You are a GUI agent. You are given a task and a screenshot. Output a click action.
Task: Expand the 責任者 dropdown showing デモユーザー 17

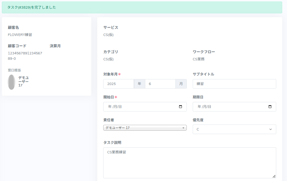(145, 128)
